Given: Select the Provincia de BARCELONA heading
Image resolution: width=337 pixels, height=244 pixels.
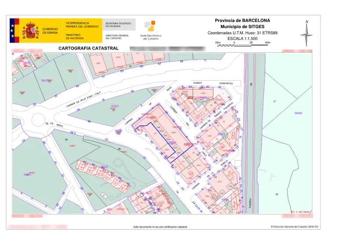Looking at the screenshot, I should coord(242,21).
